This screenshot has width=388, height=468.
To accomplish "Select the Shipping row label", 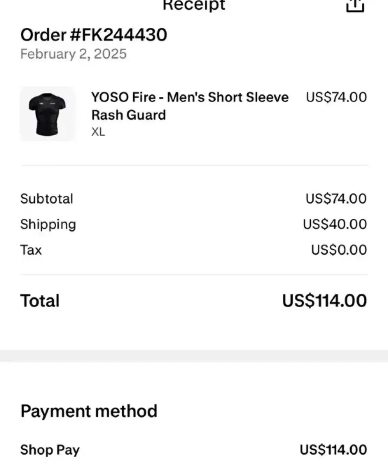I will point(48,225).
